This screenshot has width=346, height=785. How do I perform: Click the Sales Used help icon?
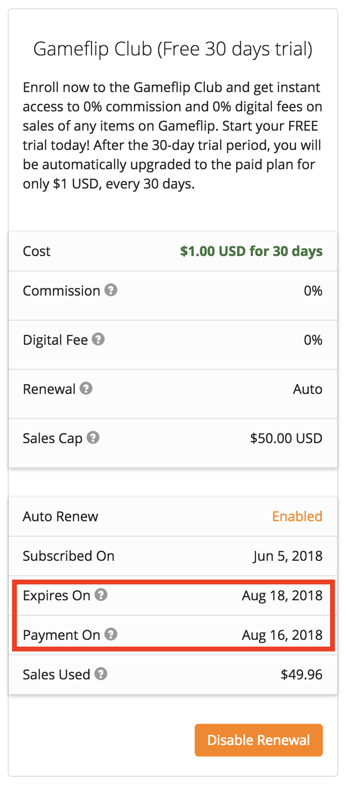[101, 674]
